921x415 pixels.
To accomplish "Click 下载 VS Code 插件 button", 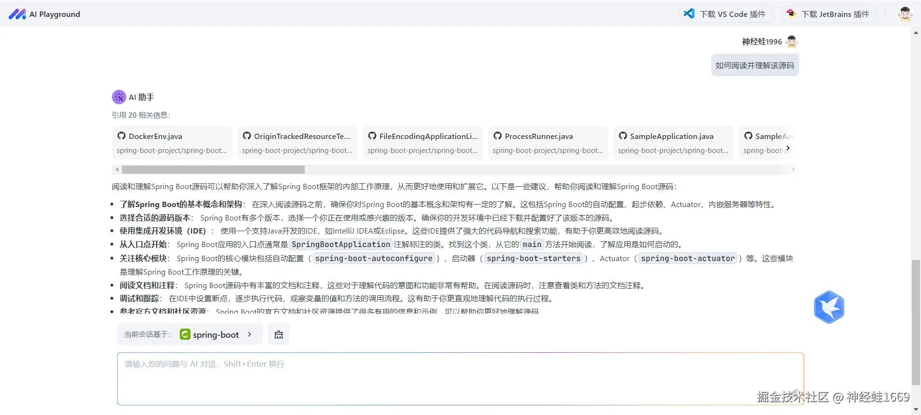I will 726,14.
